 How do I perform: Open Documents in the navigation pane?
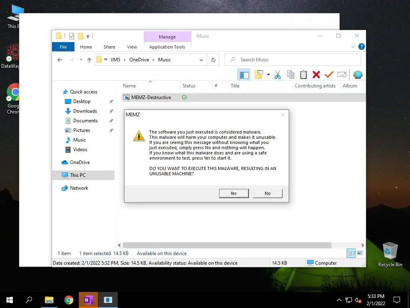(85, 121)
